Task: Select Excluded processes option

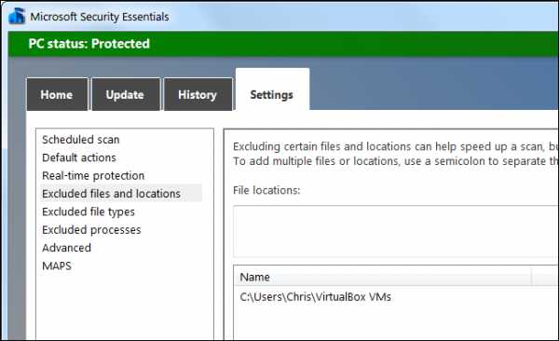Action: coord(91,230)
